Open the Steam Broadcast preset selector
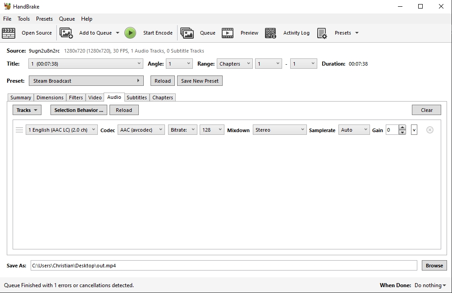The width and height of the screenshot is (452, 293). click(x=86, y=81)
